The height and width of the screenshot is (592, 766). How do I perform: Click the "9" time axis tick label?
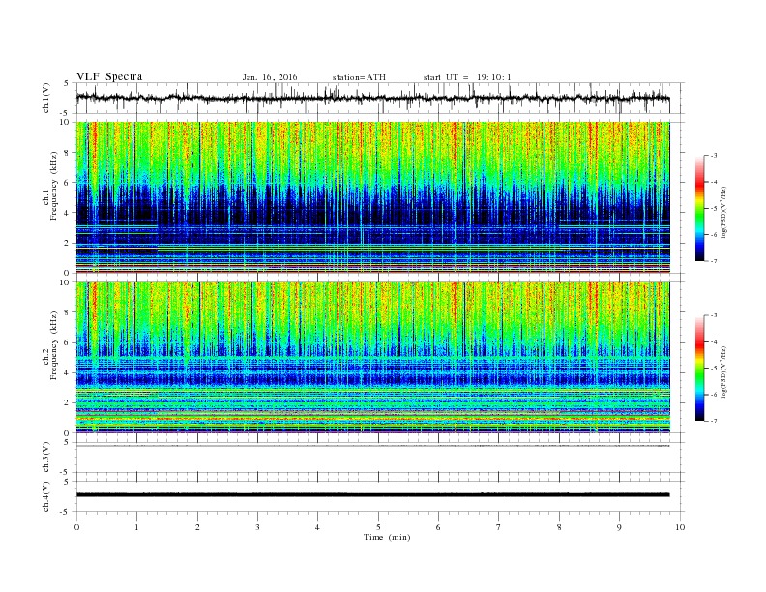coord(619,527)
